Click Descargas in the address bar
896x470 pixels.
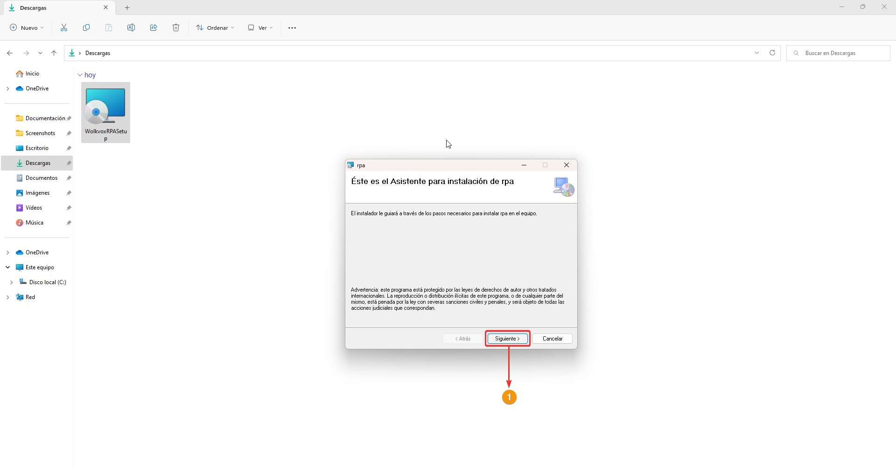(x=98, y=53)
